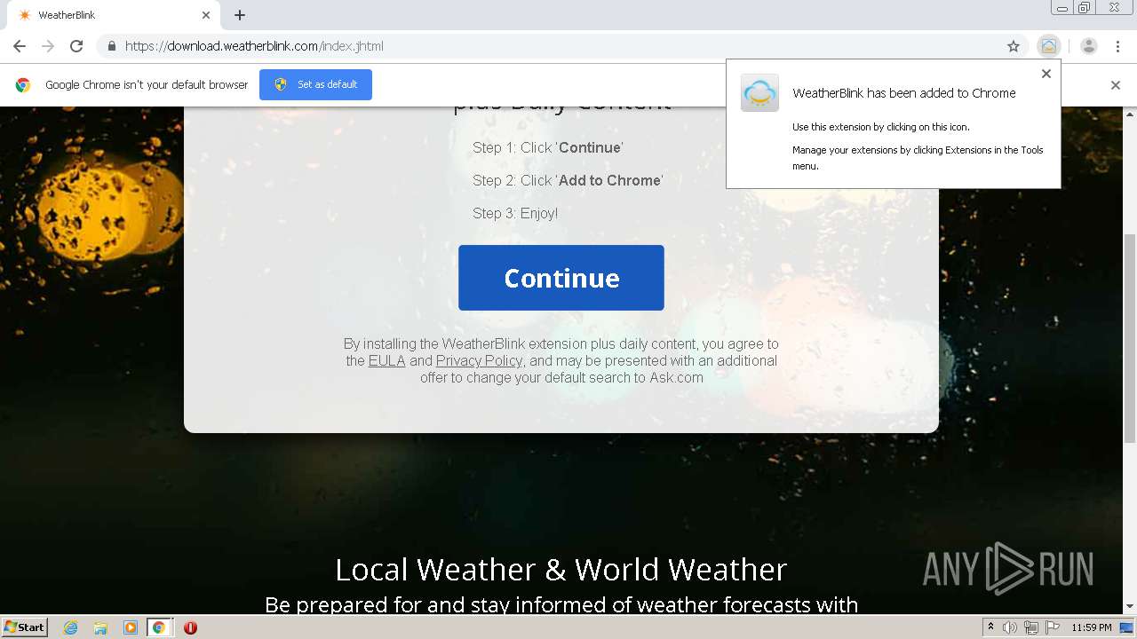Click the red Opera taskbar icon
Viewport: 1137px width, 639px height.
coord(190,627)
